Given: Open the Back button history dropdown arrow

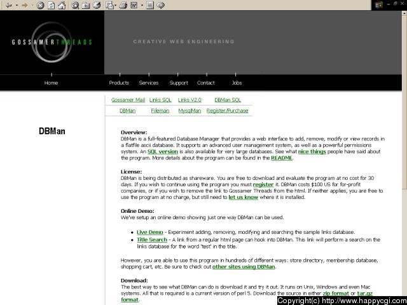Looking at the screenshot, I should coord(17,5).
